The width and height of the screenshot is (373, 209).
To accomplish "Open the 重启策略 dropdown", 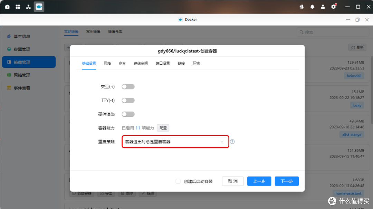I will click(x=175, y=142).
